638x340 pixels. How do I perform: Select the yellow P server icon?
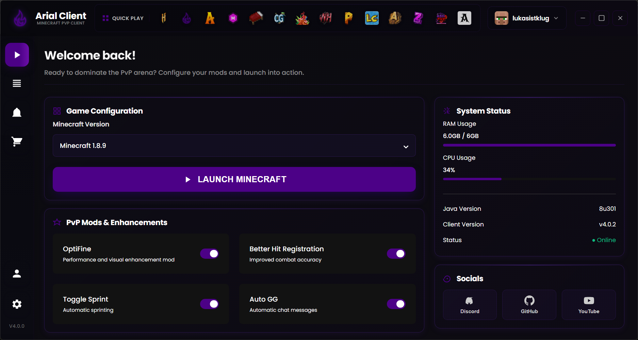[349, 18]
